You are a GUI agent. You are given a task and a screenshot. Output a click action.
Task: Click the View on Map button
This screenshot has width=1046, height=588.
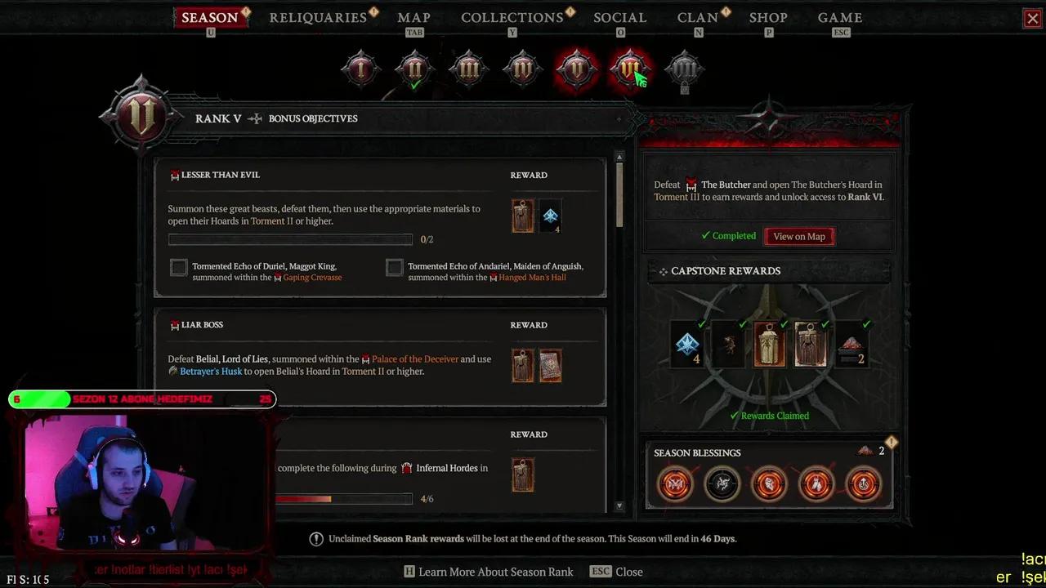point(799,236)
